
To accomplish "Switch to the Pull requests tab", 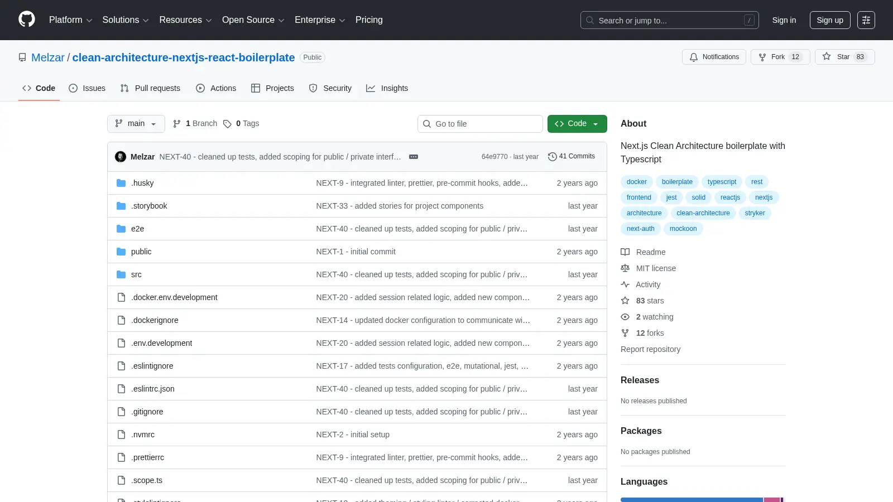I will [150, 88].
